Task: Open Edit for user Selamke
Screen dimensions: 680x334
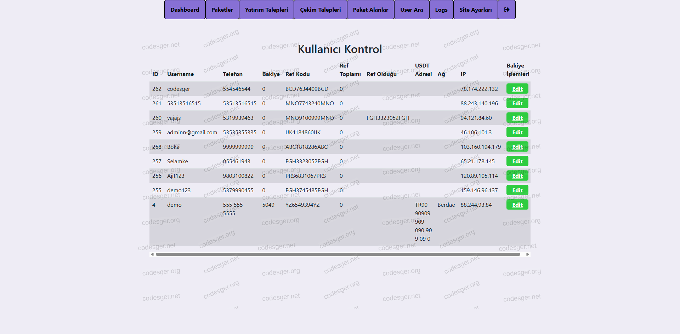Action: [517, 161]
